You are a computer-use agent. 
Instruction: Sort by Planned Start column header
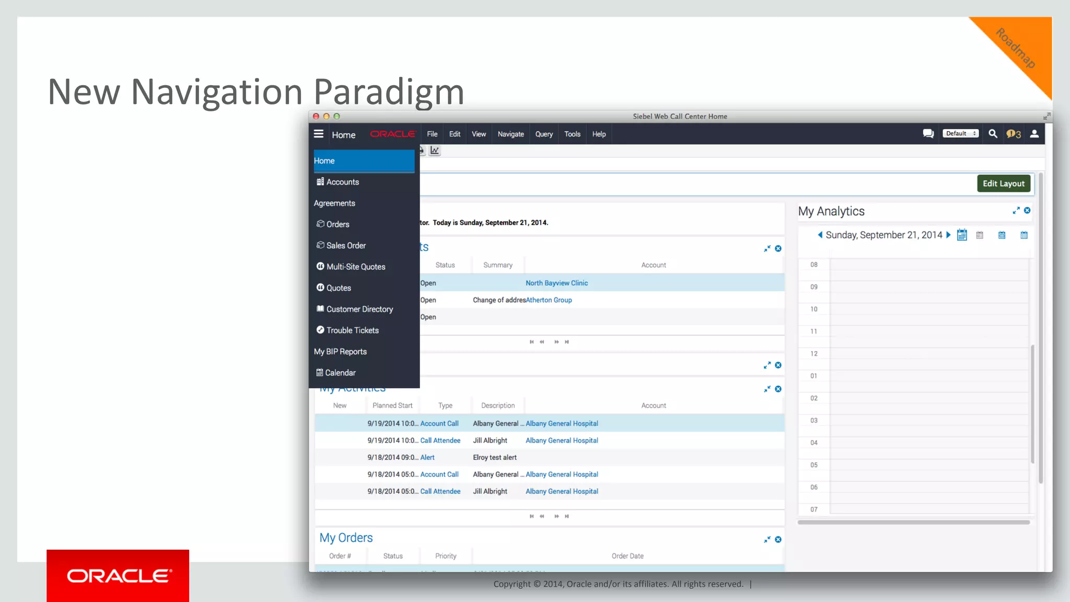pos(392,406)
